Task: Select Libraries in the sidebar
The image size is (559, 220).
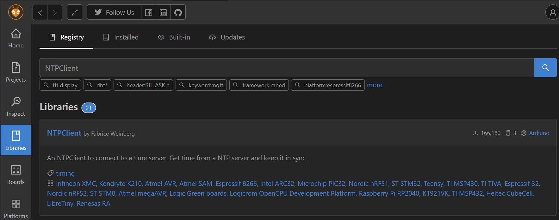Action: point(16,140)
